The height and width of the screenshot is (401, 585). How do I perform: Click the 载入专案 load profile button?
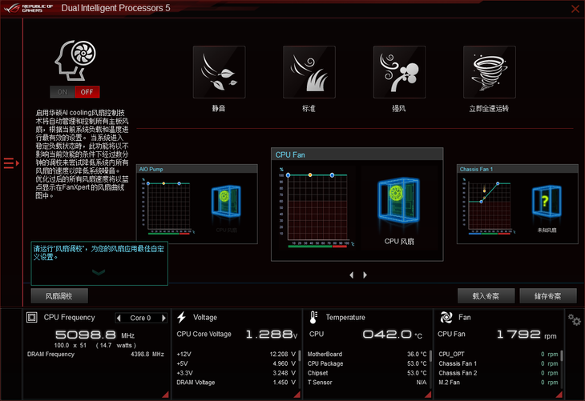tap(486, 296)
